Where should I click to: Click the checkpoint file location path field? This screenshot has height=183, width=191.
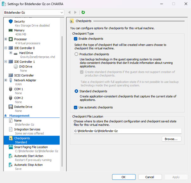click(127, 131)
